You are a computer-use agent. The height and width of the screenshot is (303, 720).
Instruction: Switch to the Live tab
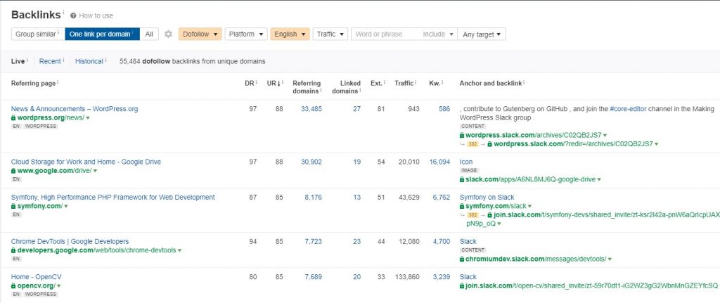[18, 61]
